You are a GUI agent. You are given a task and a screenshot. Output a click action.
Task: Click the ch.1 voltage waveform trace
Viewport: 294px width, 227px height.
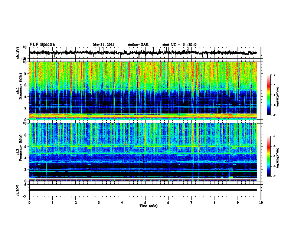click(x=143, y=53)
